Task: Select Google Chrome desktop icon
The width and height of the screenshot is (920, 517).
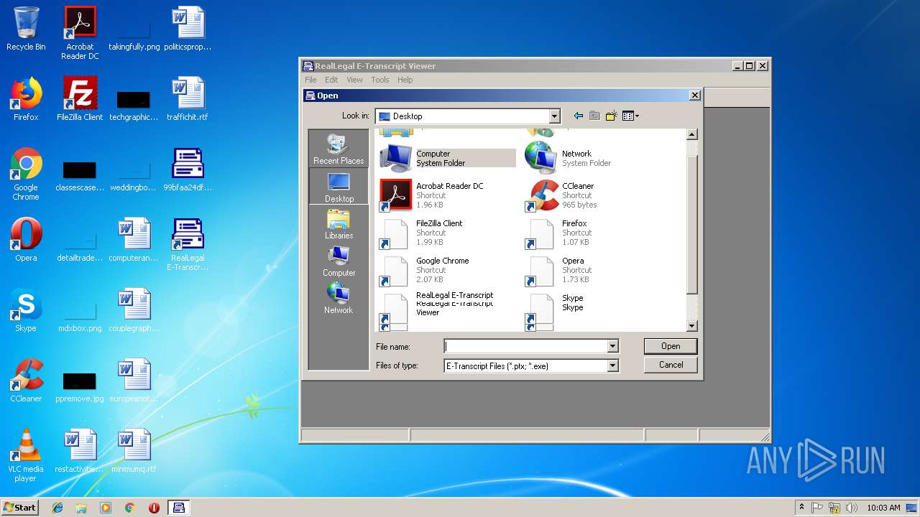Action: pos(26,174)
